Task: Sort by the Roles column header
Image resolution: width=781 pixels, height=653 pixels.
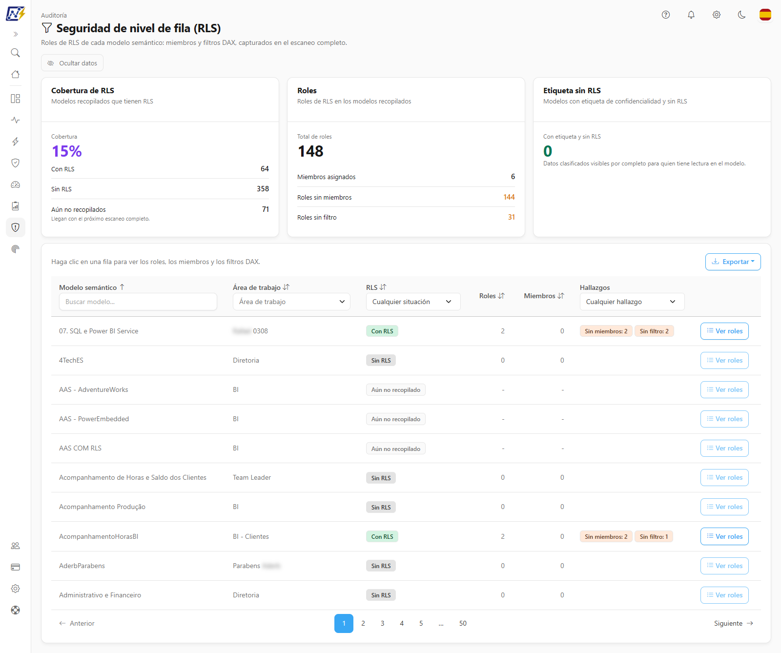Action: coord(492,296)
